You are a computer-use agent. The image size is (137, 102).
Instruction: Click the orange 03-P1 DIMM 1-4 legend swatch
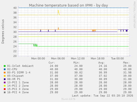point(5,73)
